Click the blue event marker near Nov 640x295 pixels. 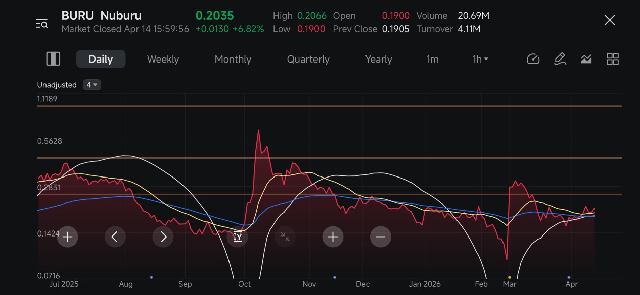(335, 277)
